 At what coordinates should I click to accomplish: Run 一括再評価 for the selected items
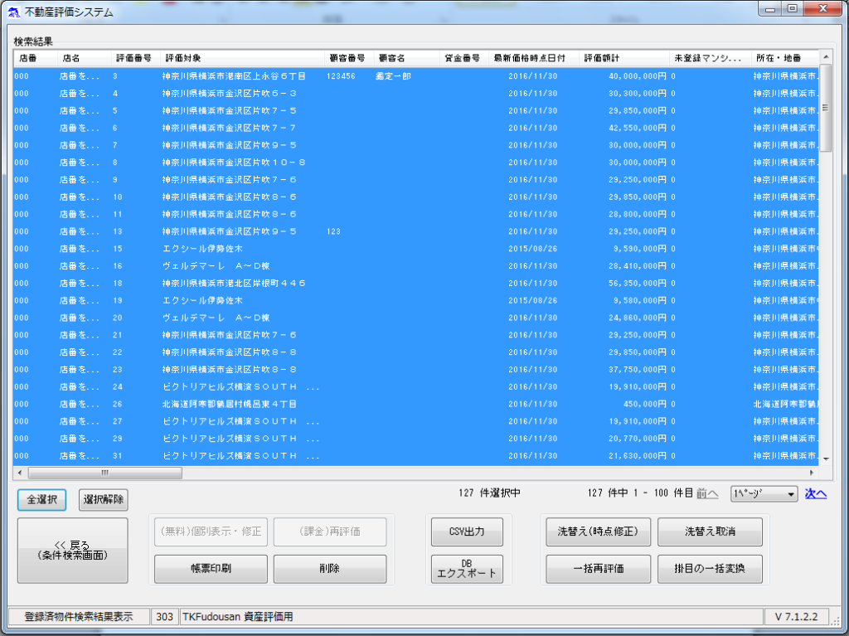[598, 569]
